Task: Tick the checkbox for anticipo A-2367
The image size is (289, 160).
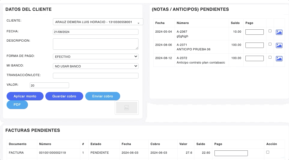Action: click(x=270, y=31)
